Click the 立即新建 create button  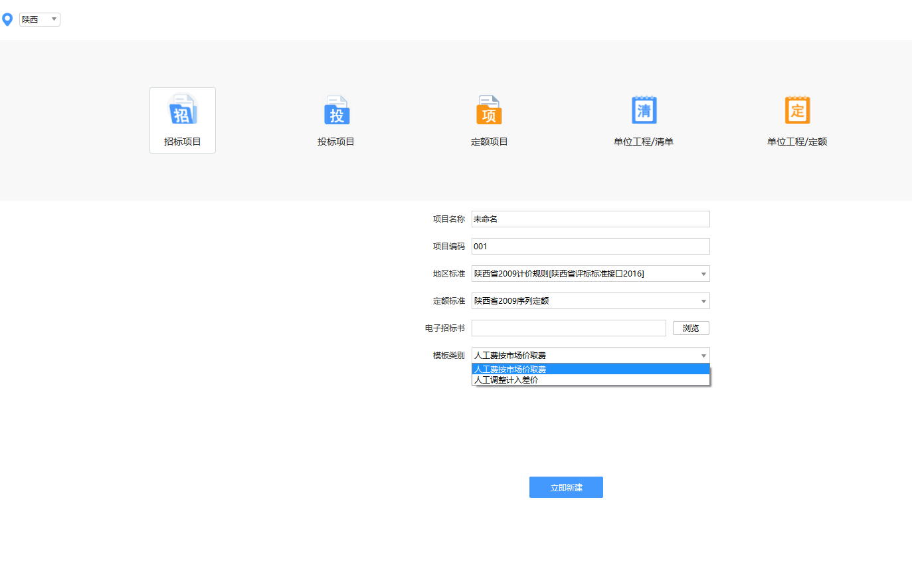click(566, 487)
